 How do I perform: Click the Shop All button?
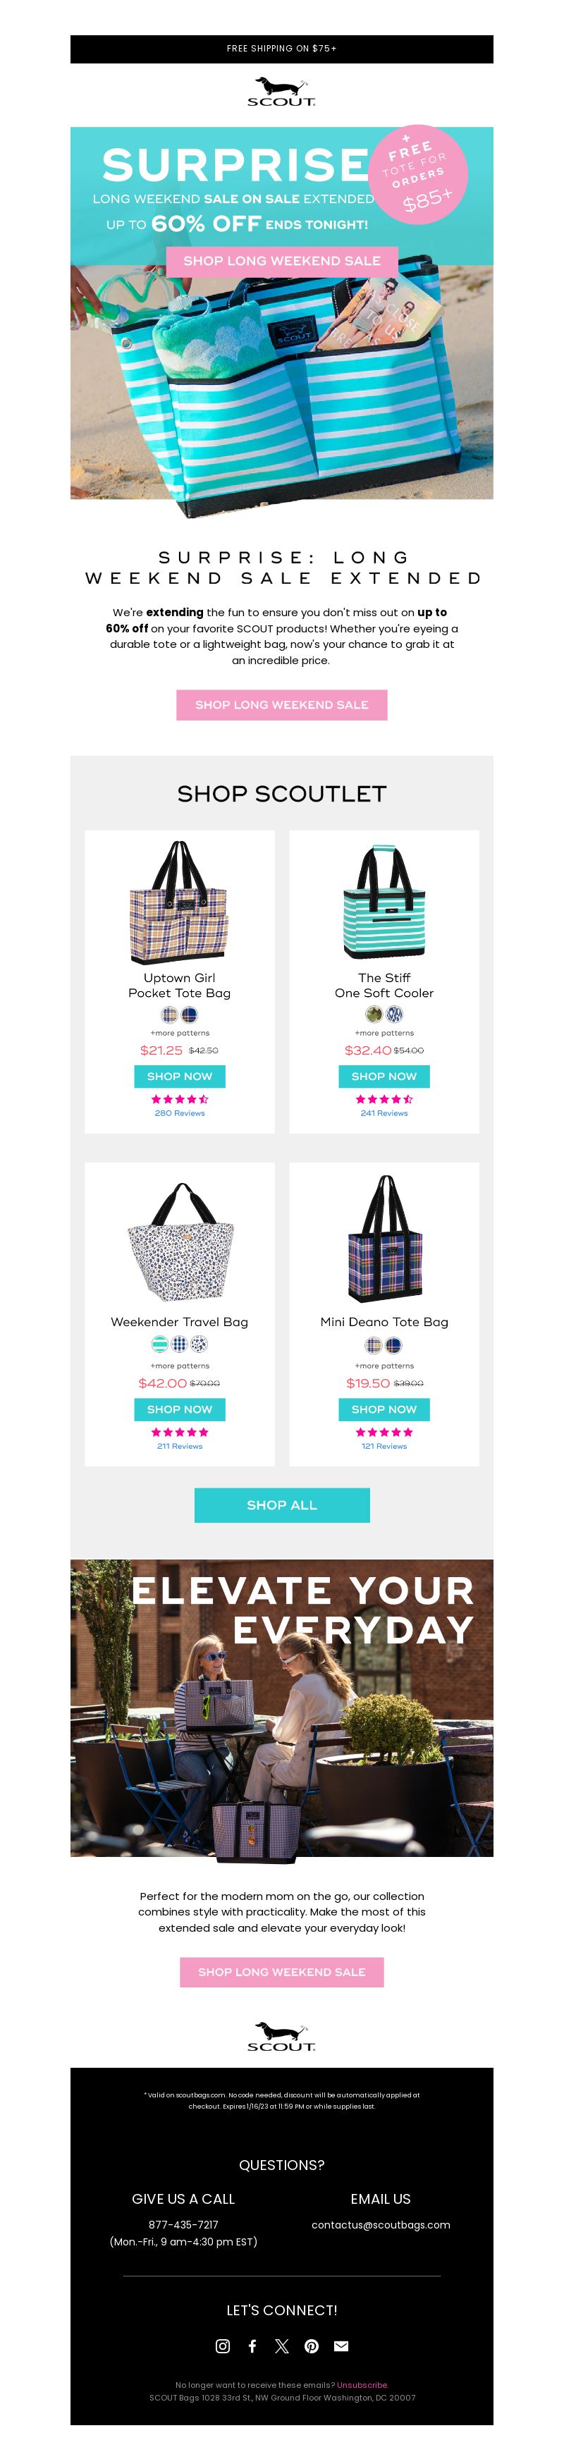[281, 1504]
